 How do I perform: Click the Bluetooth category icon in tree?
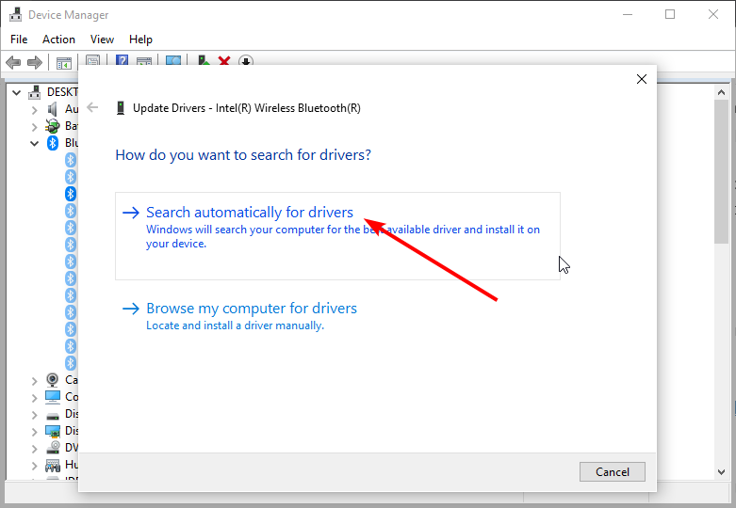[x=53, y=143]
